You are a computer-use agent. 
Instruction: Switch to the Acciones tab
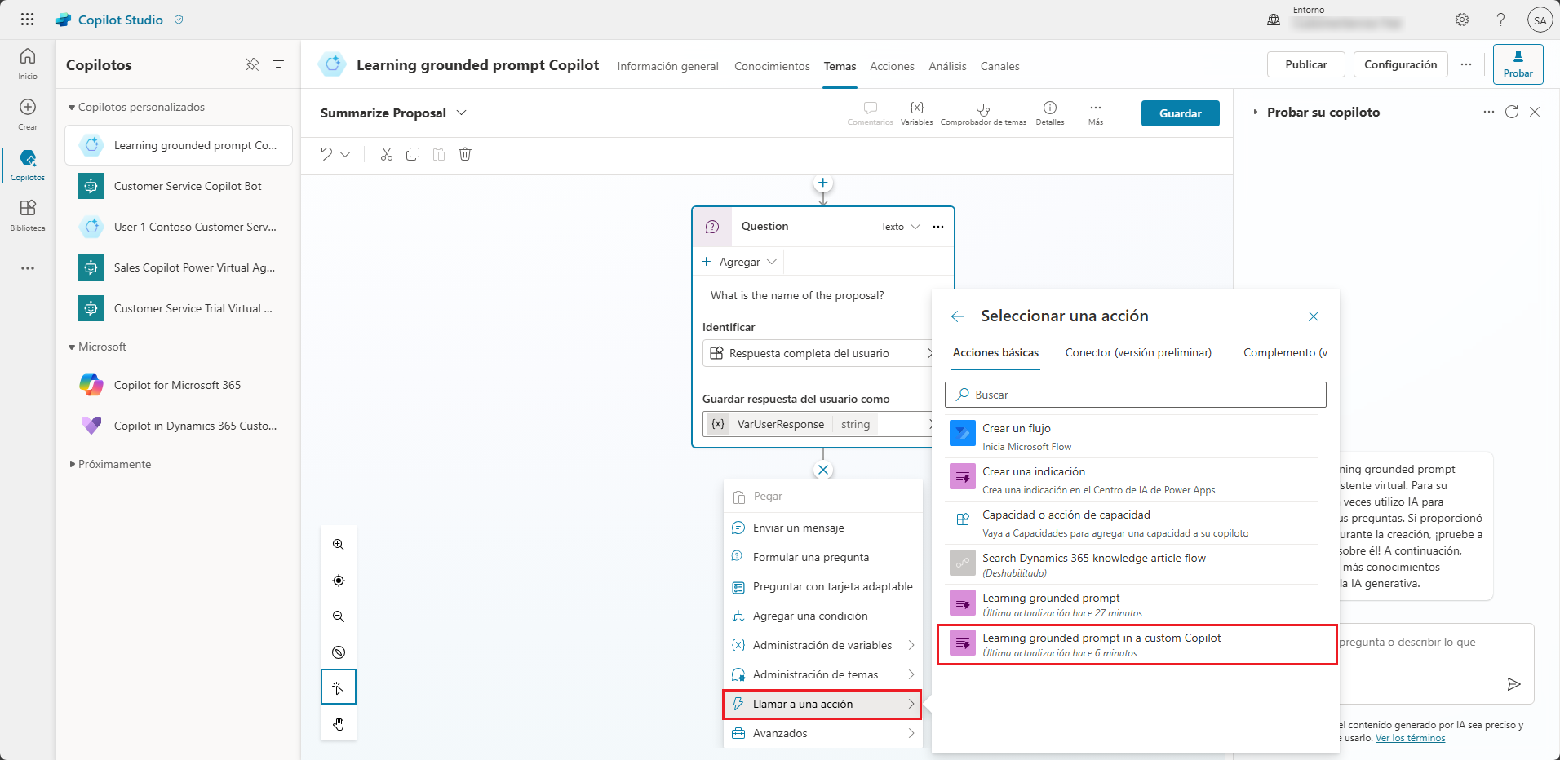pos(892,66)
